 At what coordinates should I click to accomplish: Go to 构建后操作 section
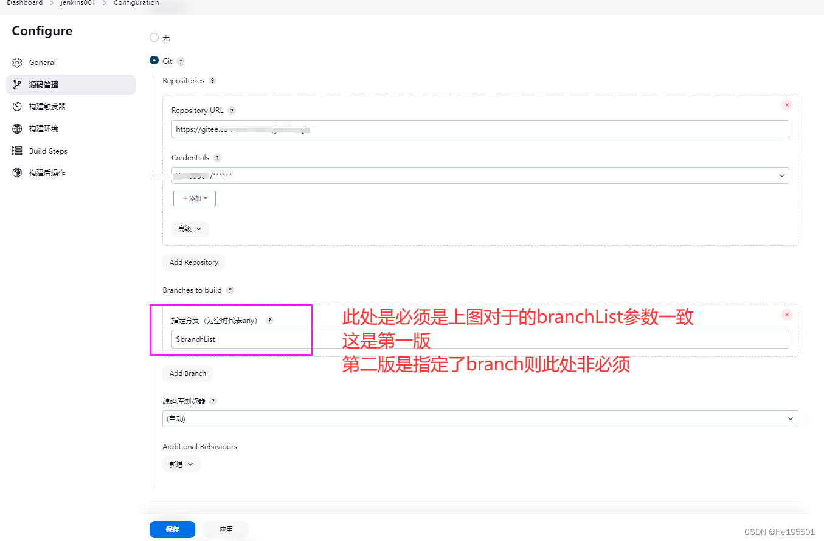tap(71, 173)
